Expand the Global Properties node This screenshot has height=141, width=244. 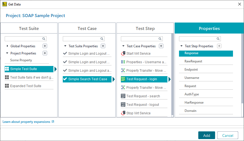(x=7, y=46)
